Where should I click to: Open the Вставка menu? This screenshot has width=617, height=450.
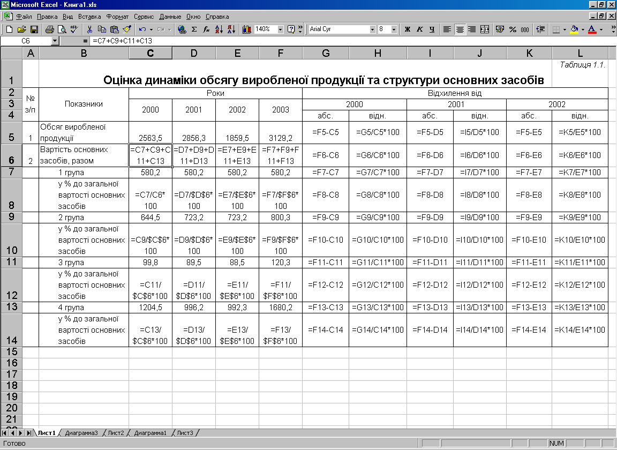pos(89,17)
